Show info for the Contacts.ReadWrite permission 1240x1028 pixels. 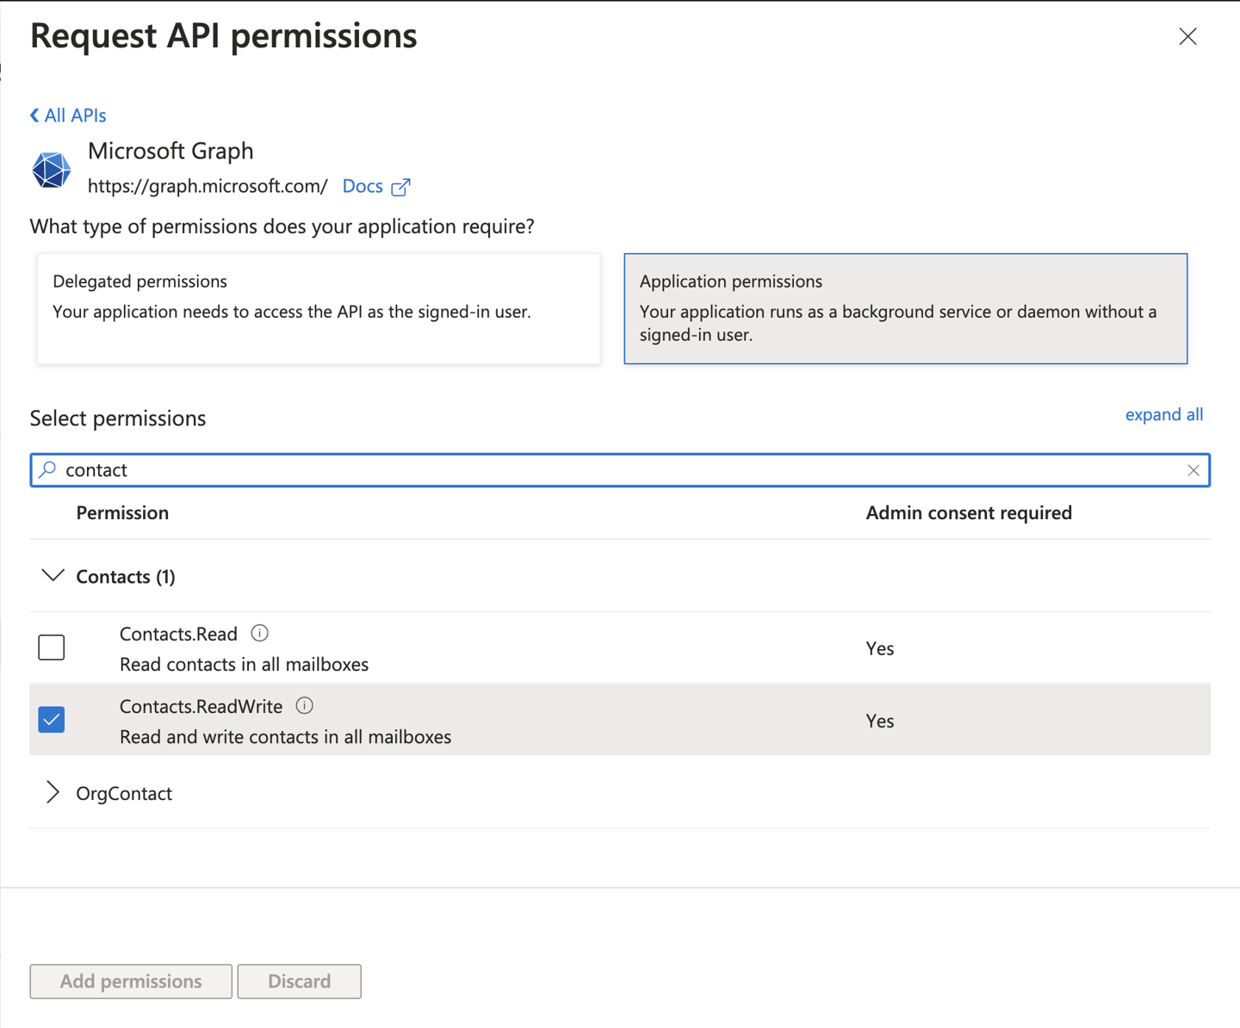click(x=304, y=705)
